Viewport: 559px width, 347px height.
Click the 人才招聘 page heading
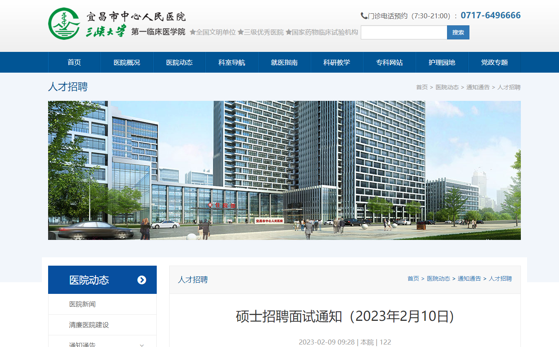pos(68,87)
